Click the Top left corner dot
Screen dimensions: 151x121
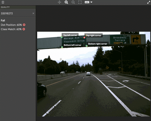pyautogui.click(x=62, y=37)
